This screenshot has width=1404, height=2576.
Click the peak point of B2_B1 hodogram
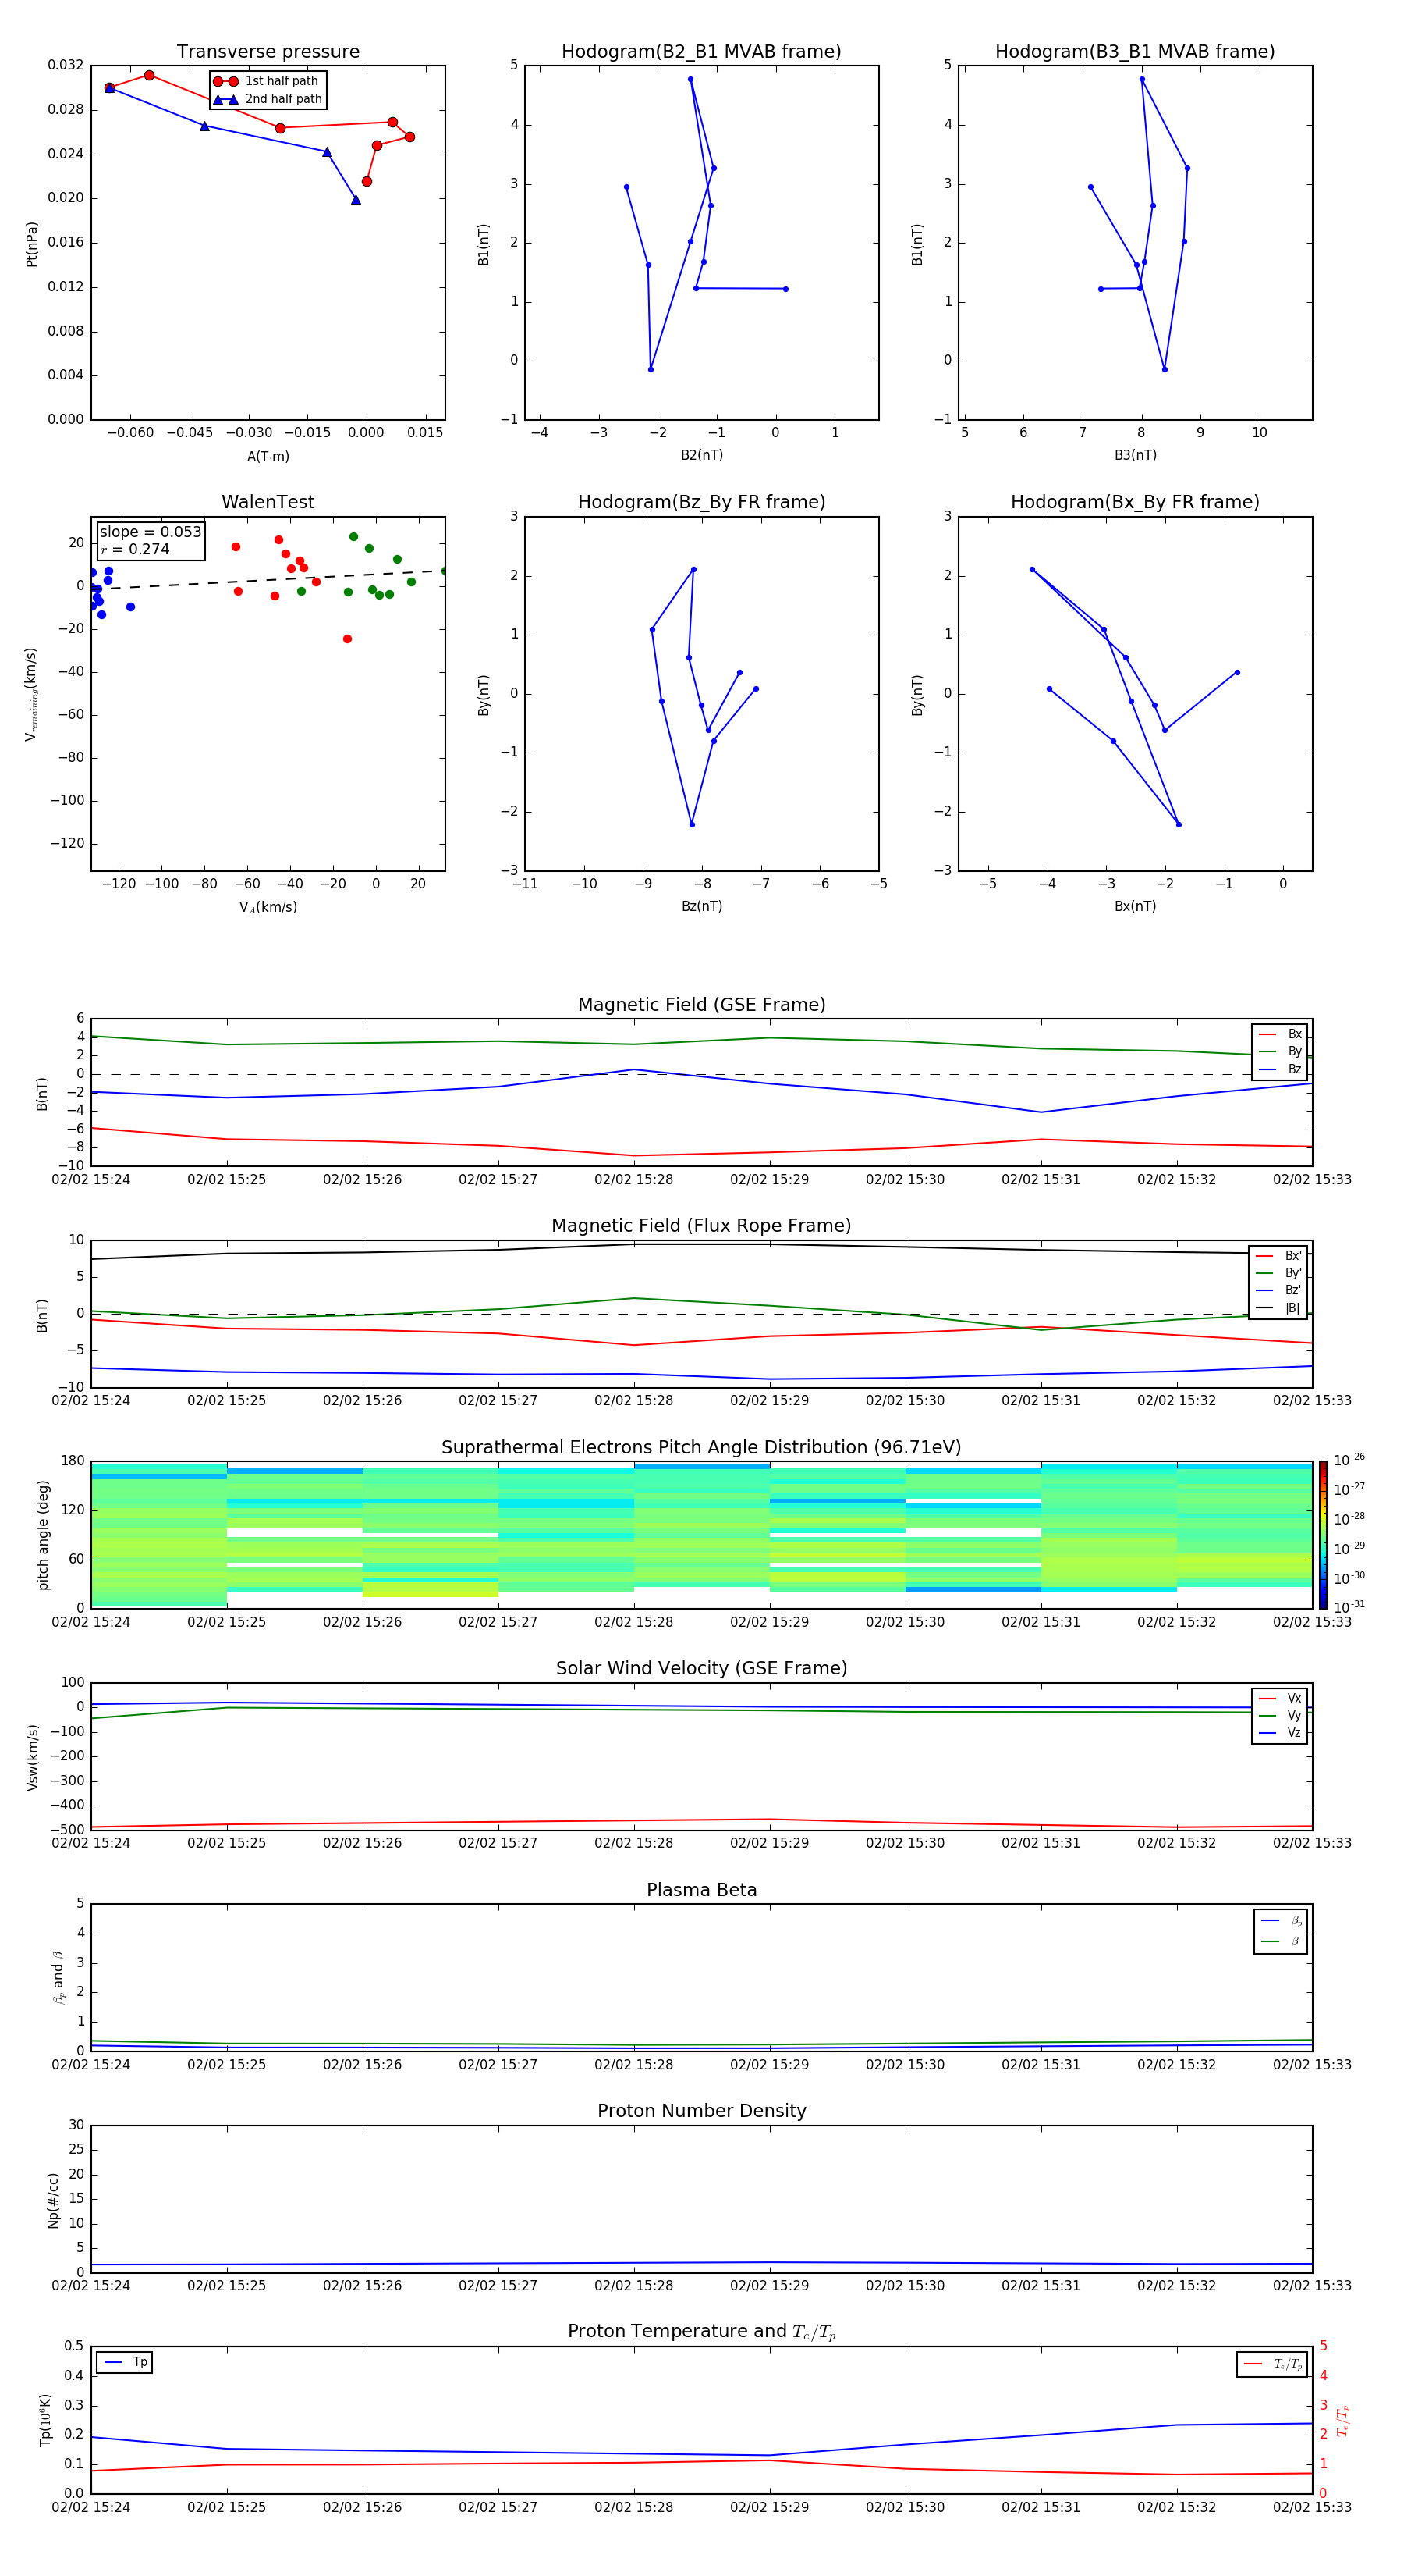point(690,79)
